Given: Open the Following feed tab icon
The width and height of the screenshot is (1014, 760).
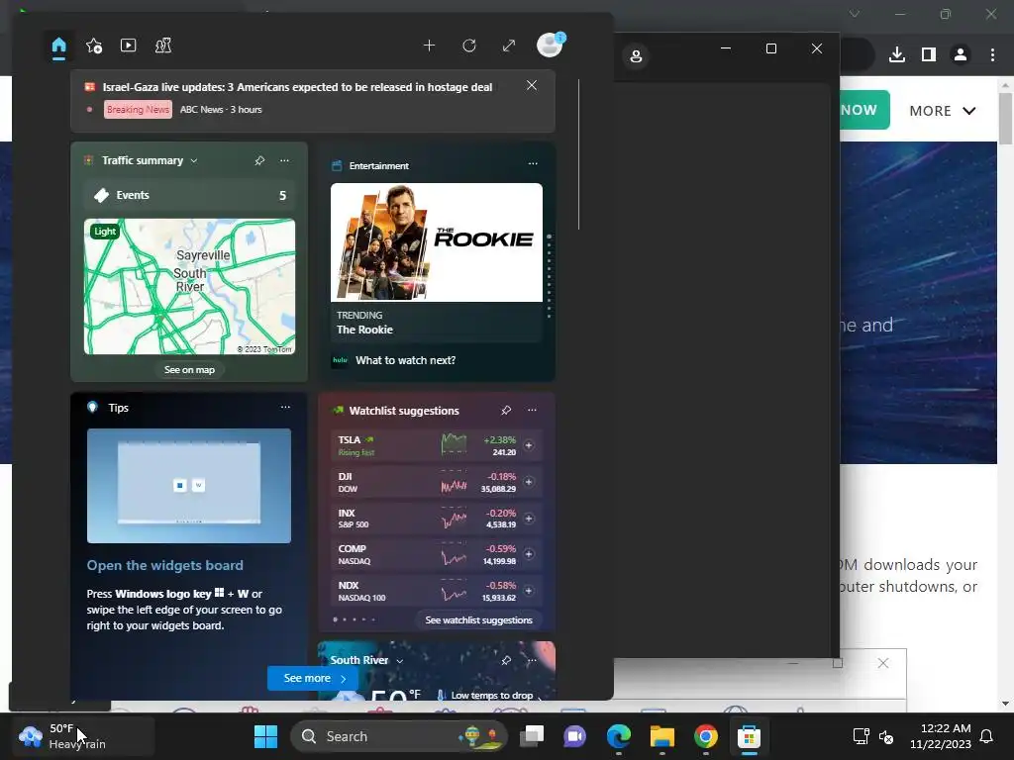Looking at the screenshot, I should [x=94, y=46].
